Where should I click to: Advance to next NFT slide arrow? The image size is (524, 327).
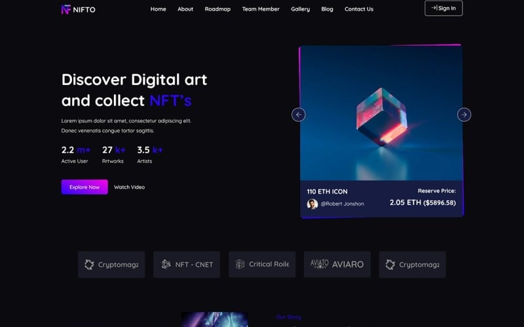464,115
